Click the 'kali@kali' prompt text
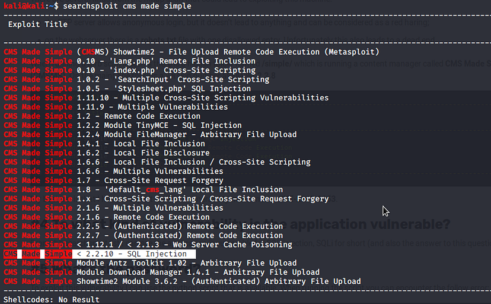 tap(24, 6)
